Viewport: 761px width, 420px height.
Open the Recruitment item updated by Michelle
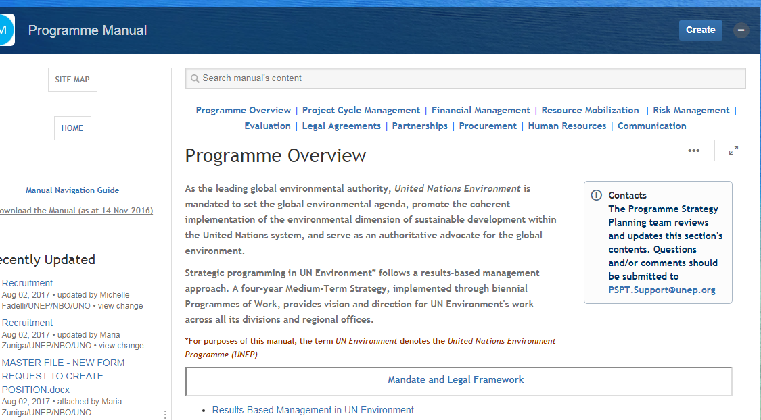(27, 283)
